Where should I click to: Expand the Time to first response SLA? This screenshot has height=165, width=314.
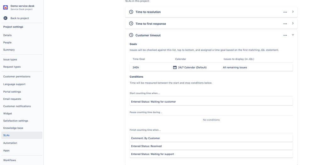click(x=293, y=23)
